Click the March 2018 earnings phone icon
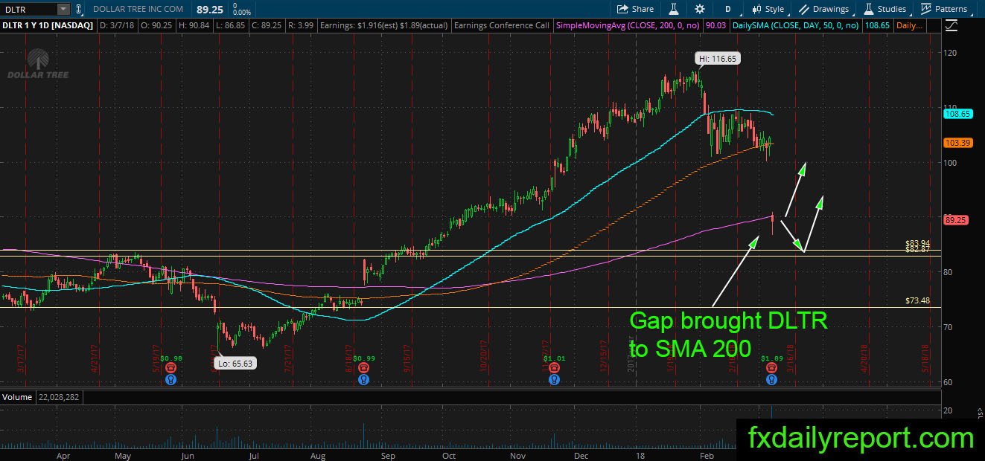 point(771,367)
